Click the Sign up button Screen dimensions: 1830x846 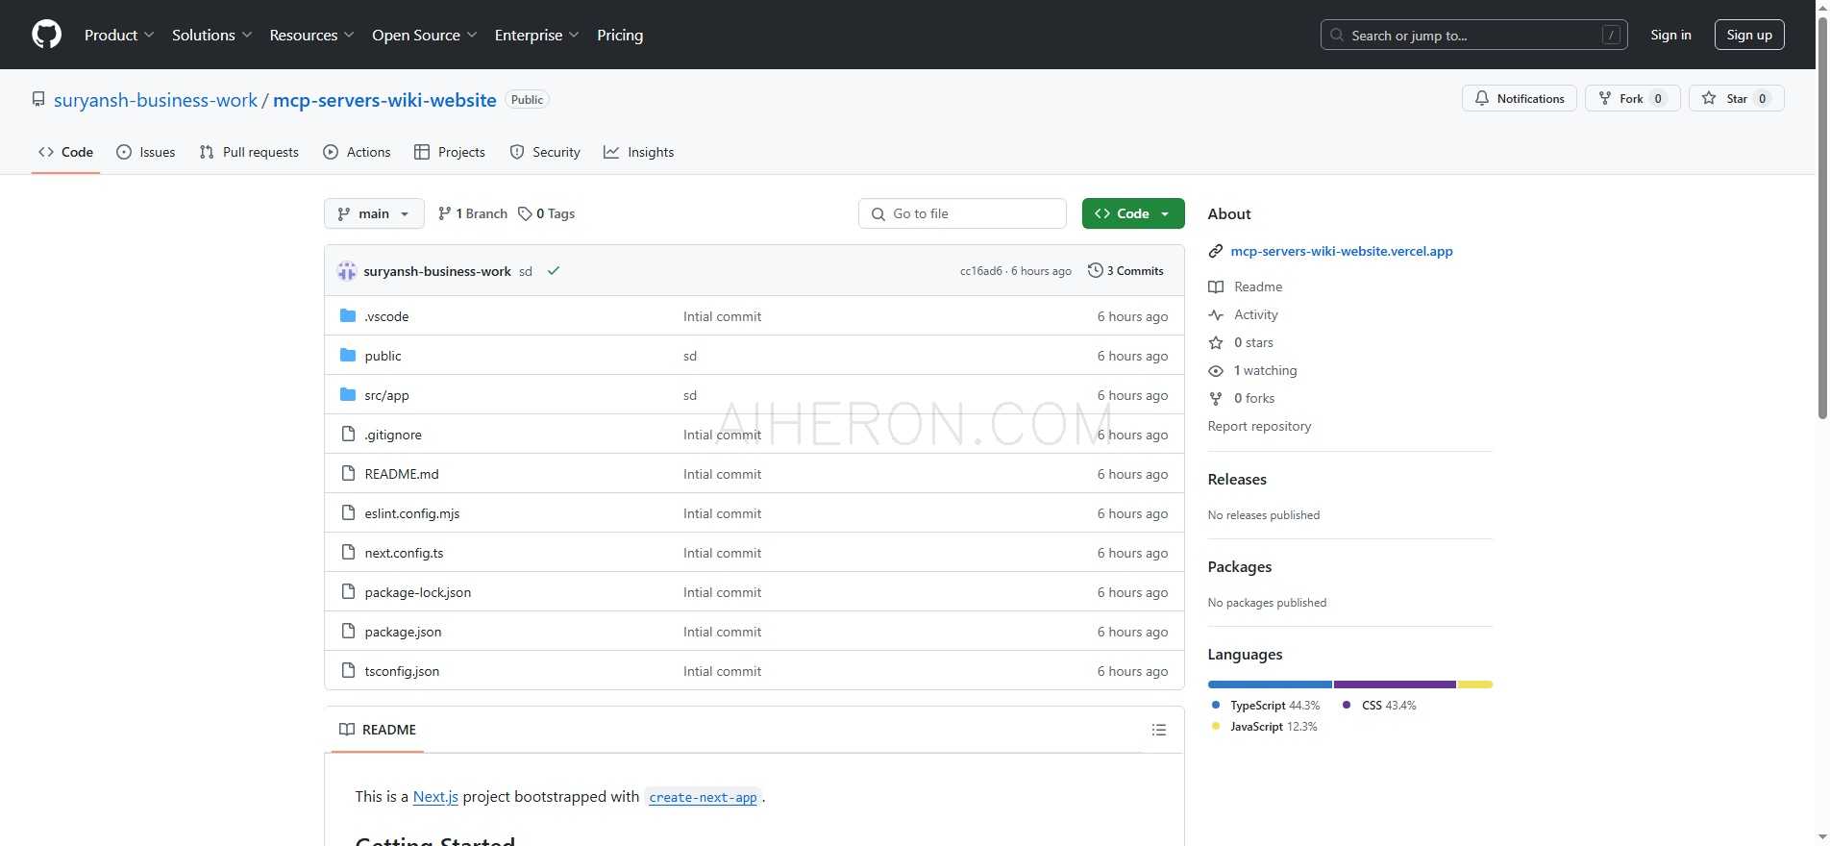pyautogui.click(x=1749, y=35)
